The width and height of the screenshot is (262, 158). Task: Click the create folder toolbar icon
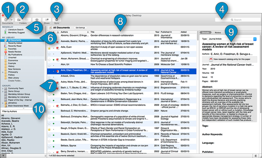point(19,19)
